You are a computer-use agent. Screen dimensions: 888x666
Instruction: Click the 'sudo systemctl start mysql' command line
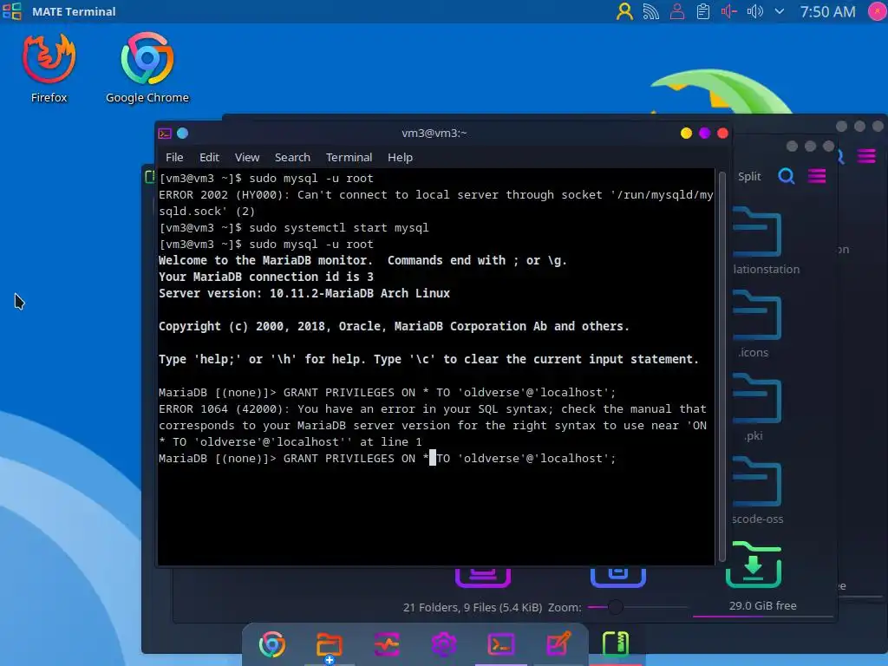(x=294, y=228)
